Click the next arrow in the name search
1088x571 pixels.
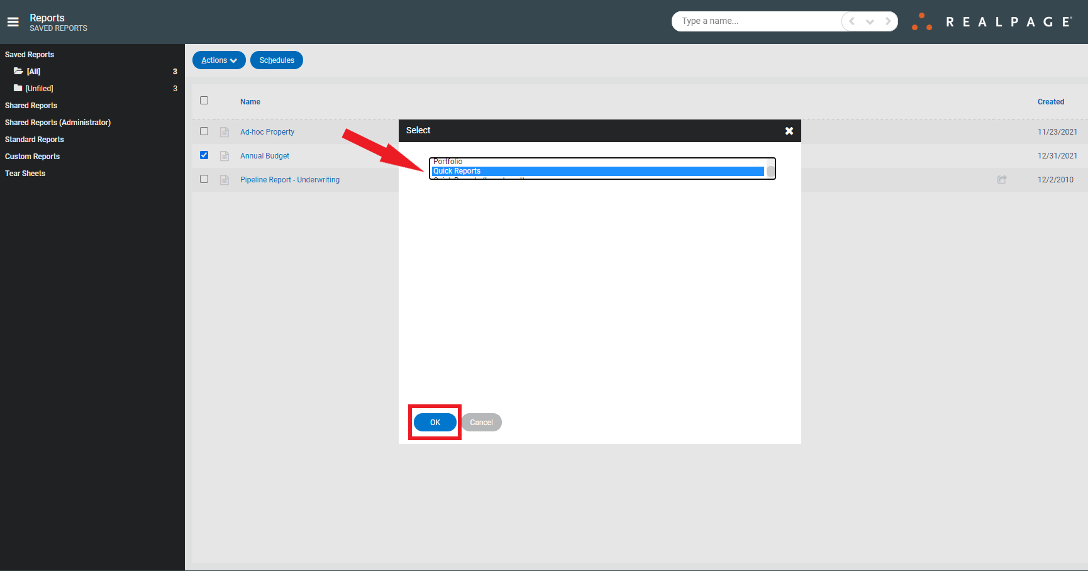(x=888, y=21)
